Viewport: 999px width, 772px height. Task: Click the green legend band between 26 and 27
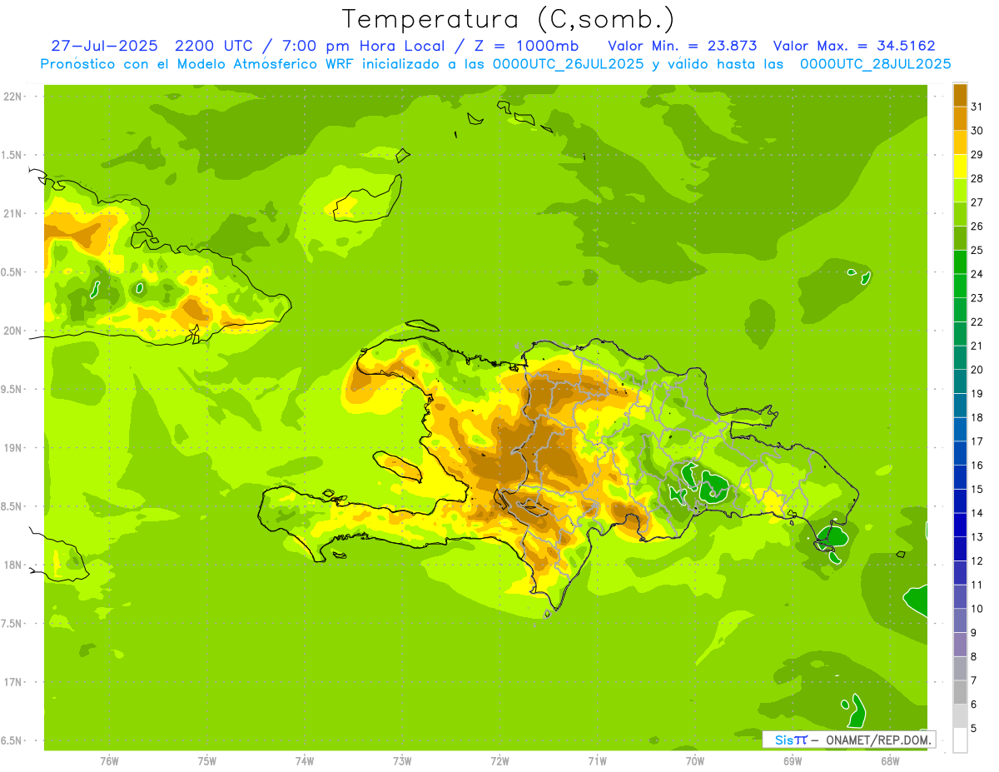tap(960, 214)
